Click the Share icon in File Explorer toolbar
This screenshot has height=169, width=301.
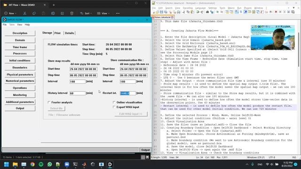(62, 14)
